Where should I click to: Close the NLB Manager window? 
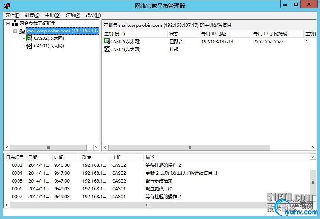(309, 4)
